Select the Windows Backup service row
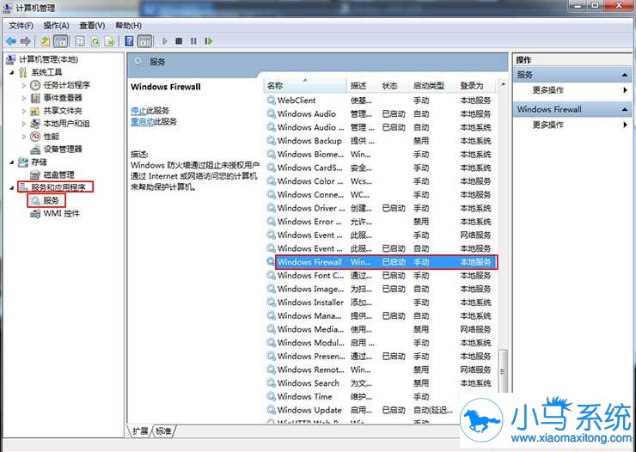The height and width of the screenshot is (452, 636). [381, 141]
